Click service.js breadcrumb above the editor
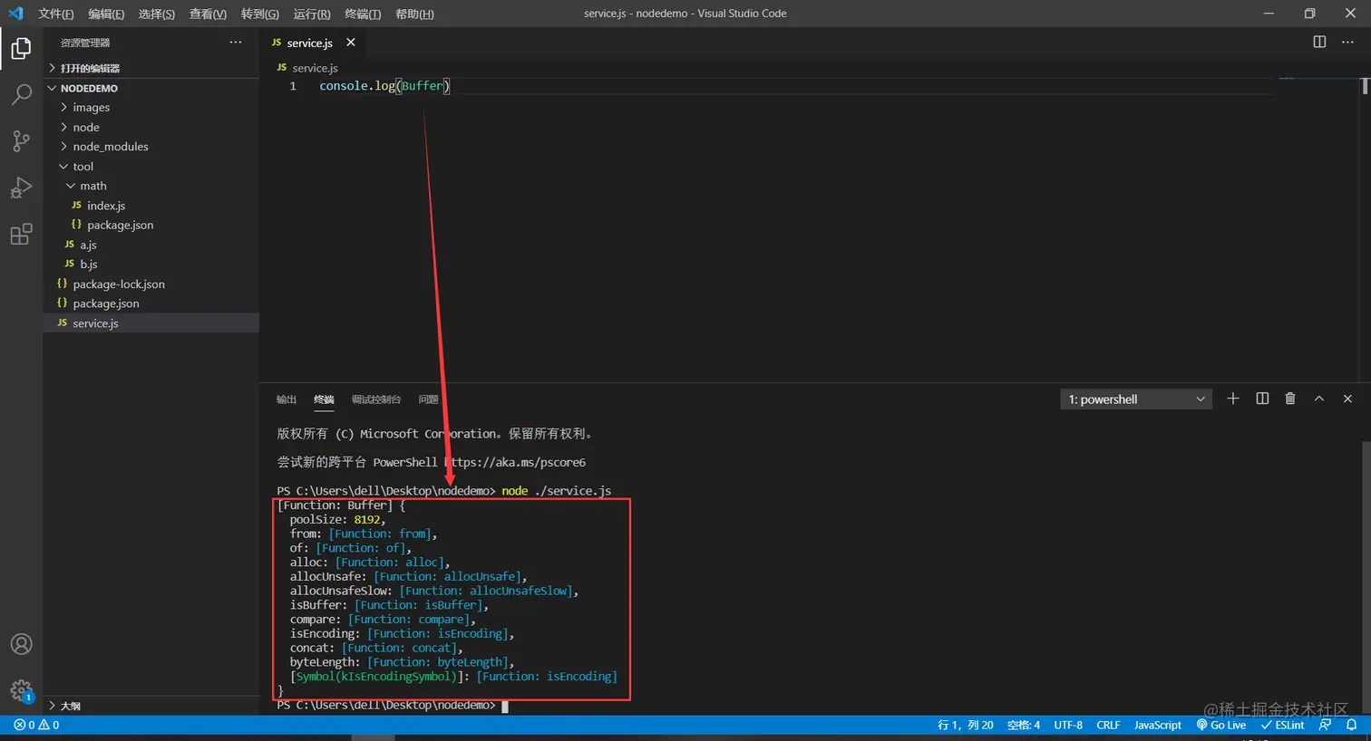1371x741 pixels. [315, 68]
